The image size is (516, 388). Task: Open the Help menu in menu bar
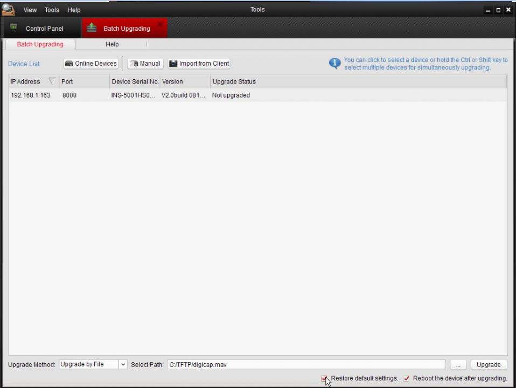(x=74, y=10)
